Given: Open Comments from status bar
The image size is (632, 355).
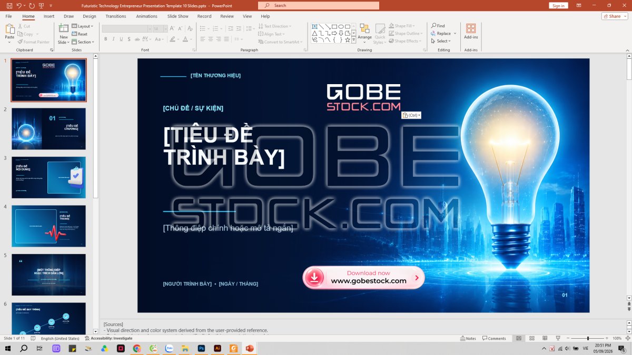Looking at the screenshot, I should (493, 338).
